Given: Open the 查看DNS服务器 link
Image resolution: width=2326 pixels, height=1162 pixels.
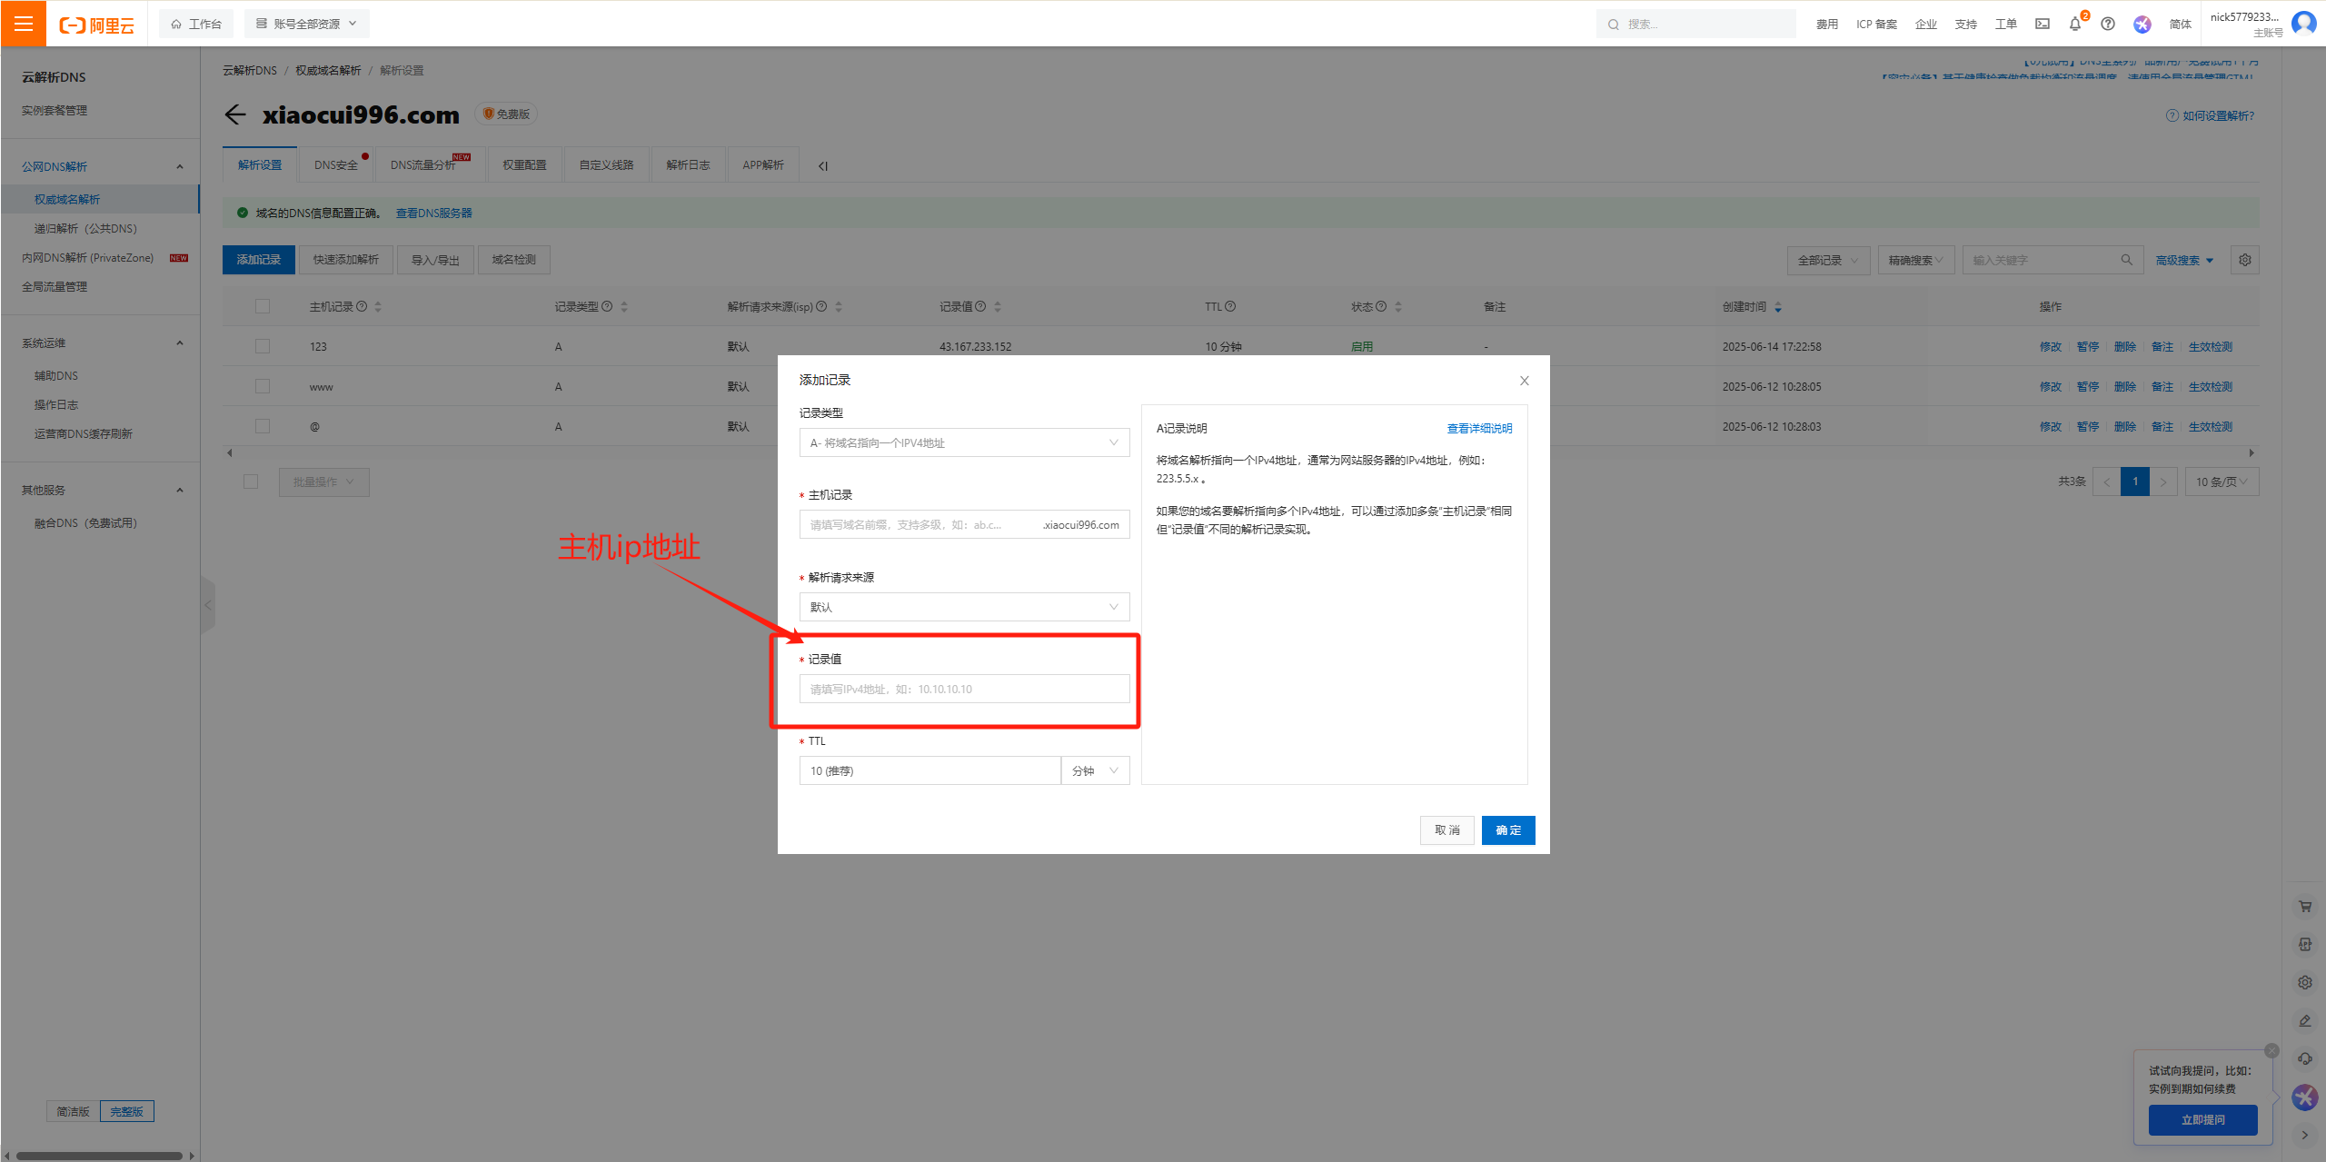Looking at the screenshot, I should 434,213.
